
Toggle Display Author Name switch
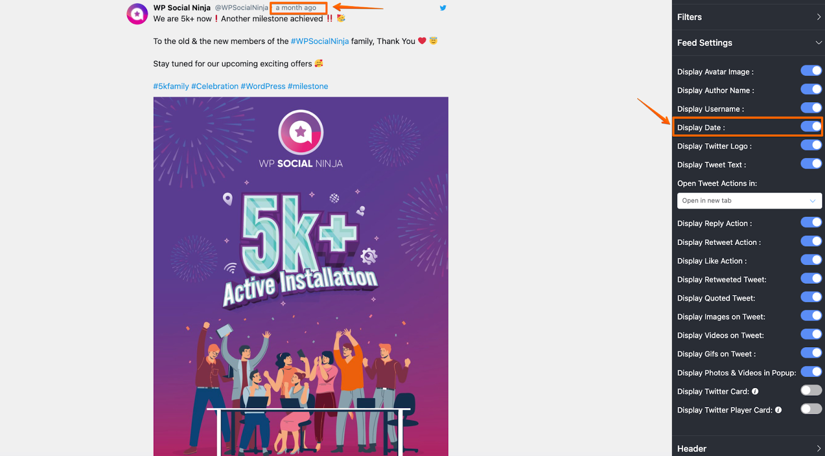[811, 89]
